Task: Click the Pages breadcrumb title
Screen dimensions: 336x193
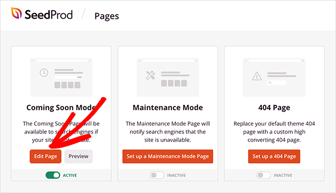Action: 107,16
